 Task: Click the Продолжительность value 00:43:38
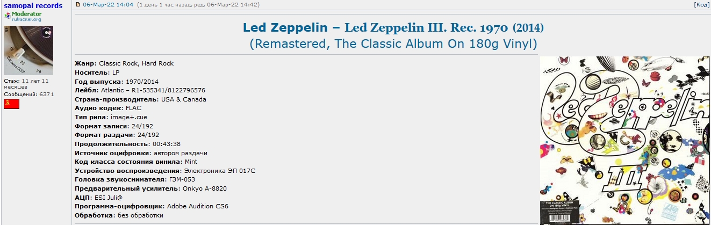coord(166,144)
